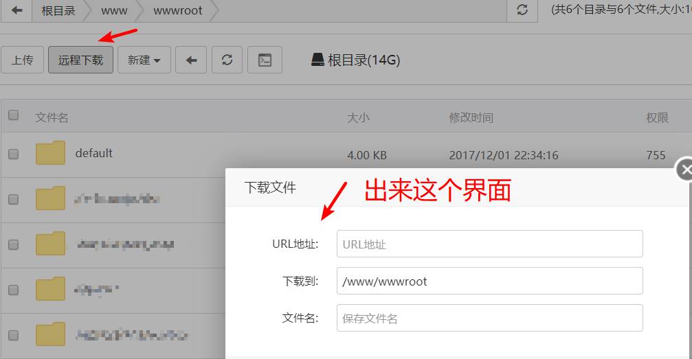Screen dimensions: 692x359
Task: Check the box for the default folder
Action: (14, 154)
